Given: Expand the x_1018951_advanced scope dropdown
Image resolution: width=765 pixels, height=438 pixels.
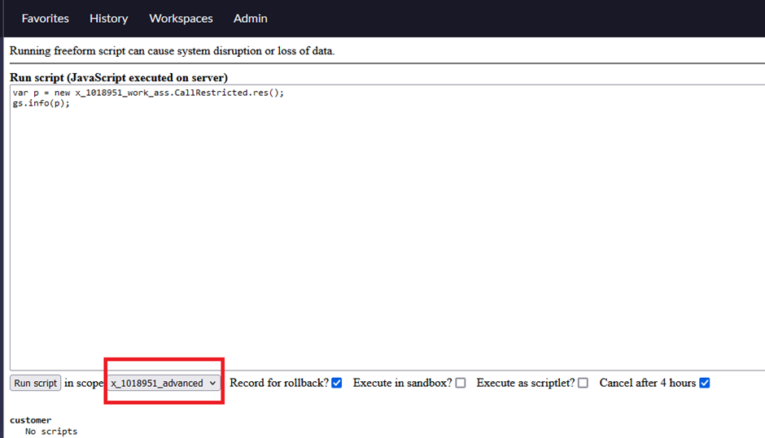Looking at the screenshot, I should click(x=164, y=384).
